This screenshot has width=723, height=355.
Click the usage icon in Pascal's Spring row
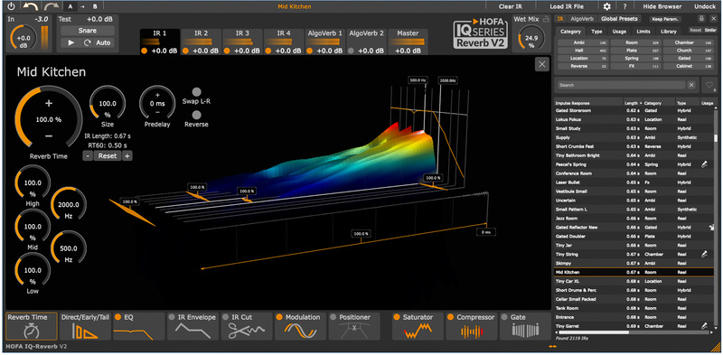[x=704, y=164]
